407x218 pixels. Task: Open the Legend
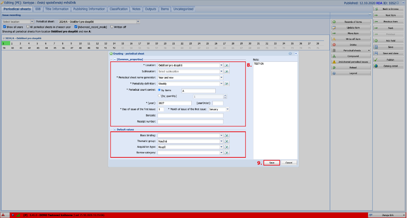click(351, 73)
